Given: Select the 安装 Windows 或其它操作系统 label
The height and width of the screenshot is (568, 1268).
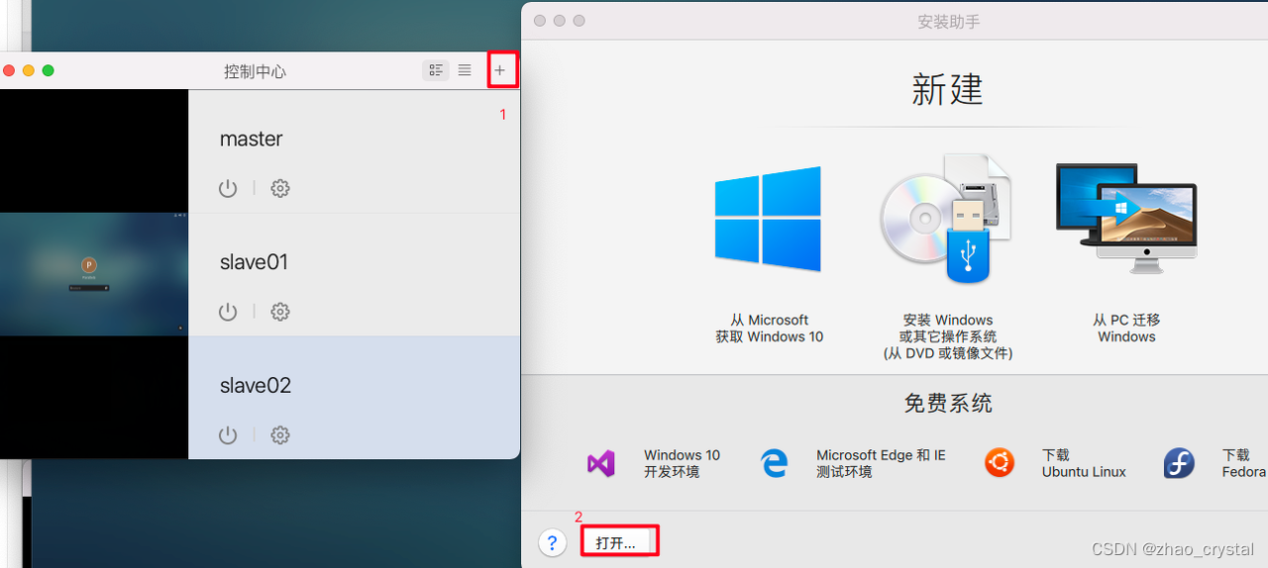Looking at the screenshot, I should (x=948, y=336).
